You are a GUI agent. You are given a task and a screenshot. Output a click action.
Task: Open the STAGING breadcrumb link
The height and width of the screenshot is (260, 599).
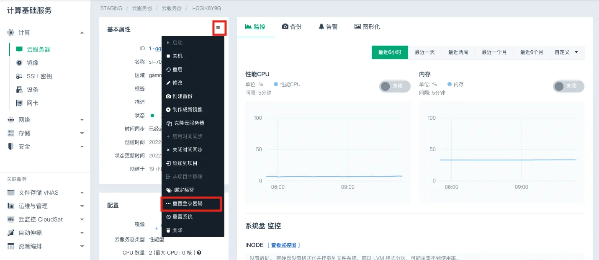tap(111, 8)
